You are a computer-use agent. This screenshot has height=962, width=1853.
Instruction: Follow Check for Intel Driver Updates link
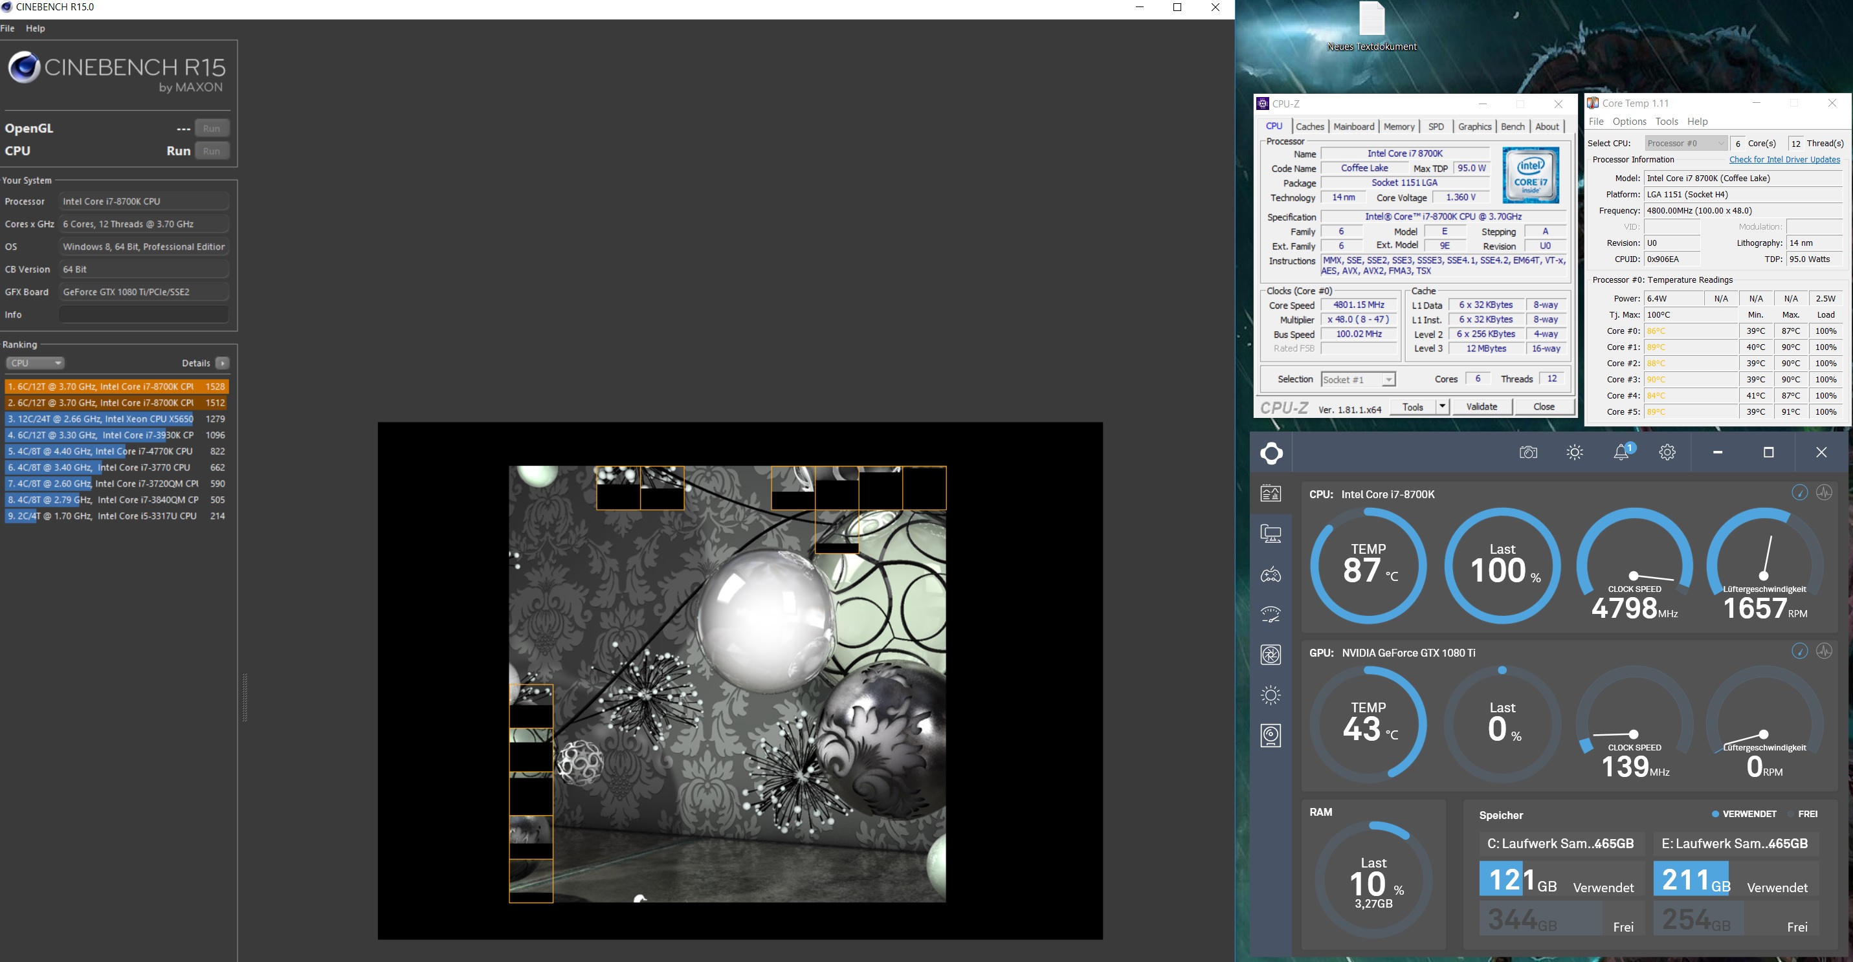click(1784, 160)
